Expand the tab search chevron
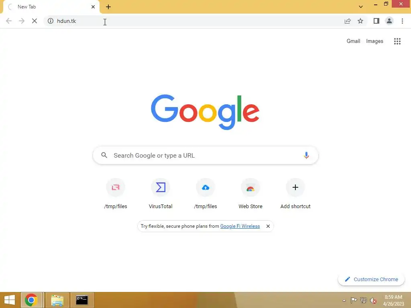Viewport: 411px width, 308px height. point(361,7)
